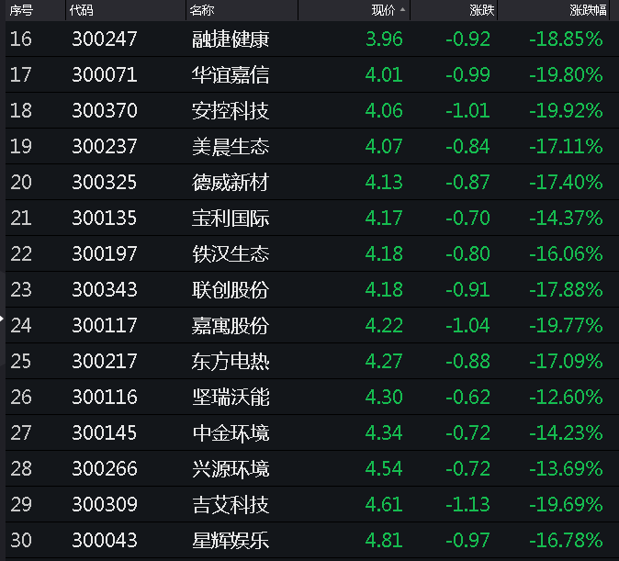The width and height of the screenshot is (619, 561).
Task: Click change value -0.62 for 坚瑞沃能
Action: [468, 397]
